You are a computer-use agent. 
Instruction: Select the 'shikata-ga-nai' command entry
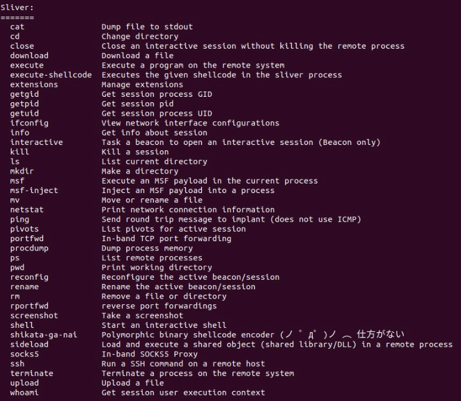(x=43, y=335)
